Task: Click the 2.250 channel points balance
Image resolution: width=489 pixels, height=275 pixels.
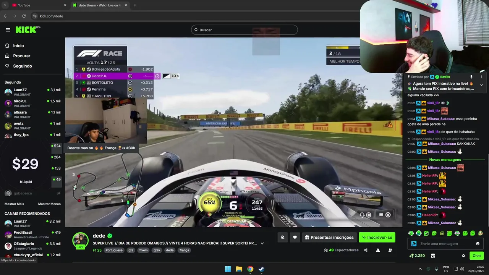Action: [417, 256]
